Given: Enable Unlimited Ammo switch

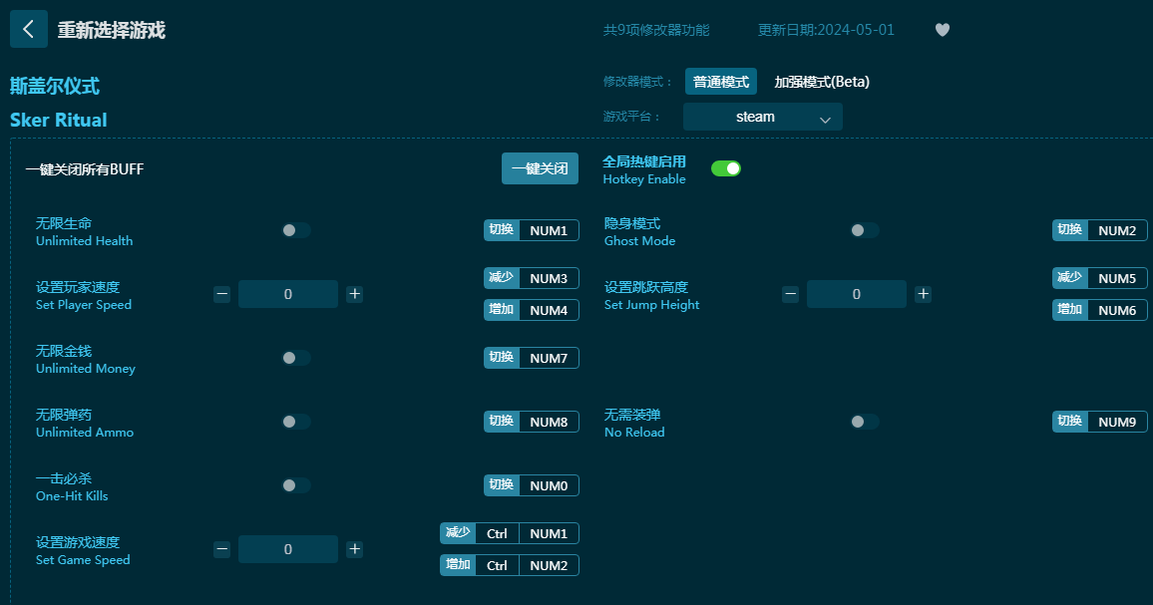Looking at the screenshot, I should click(295, 422).
